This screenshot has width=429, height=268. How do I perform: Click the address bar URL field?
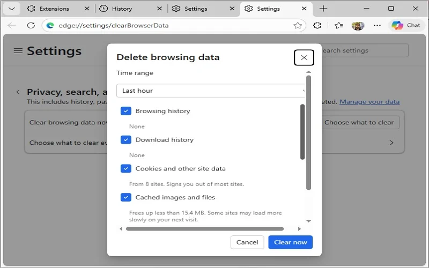click(174, 25)
